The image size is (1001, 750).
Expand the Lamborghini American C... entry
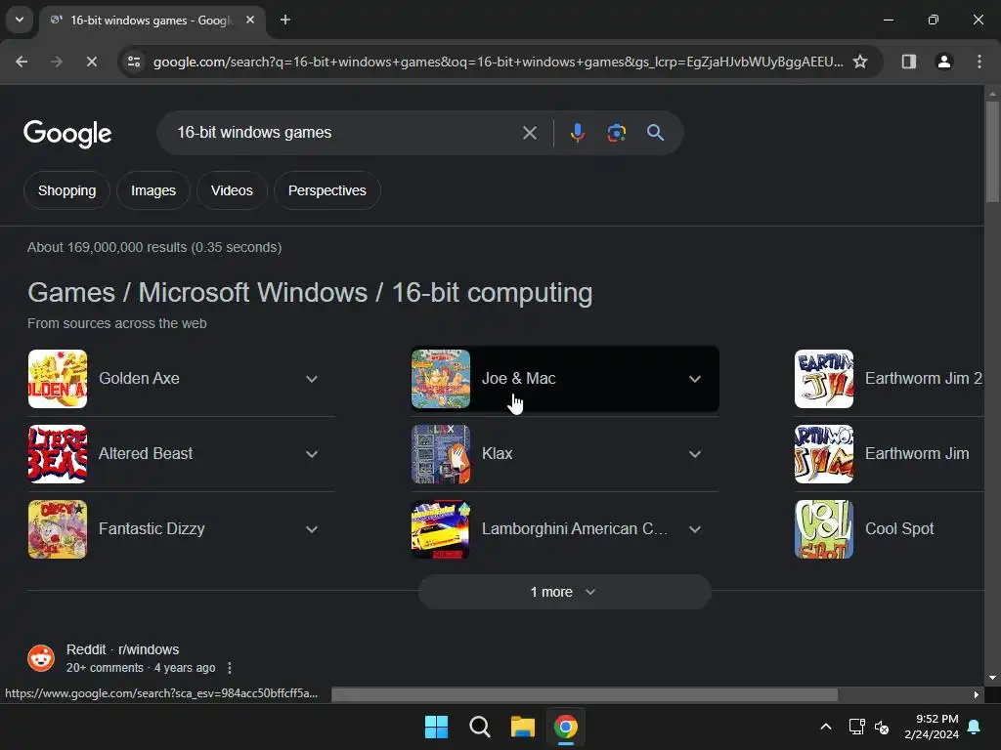coord(695,529)
